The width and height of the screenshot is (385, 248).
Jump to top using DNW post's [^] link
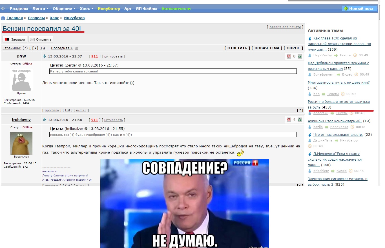point(300,110)
